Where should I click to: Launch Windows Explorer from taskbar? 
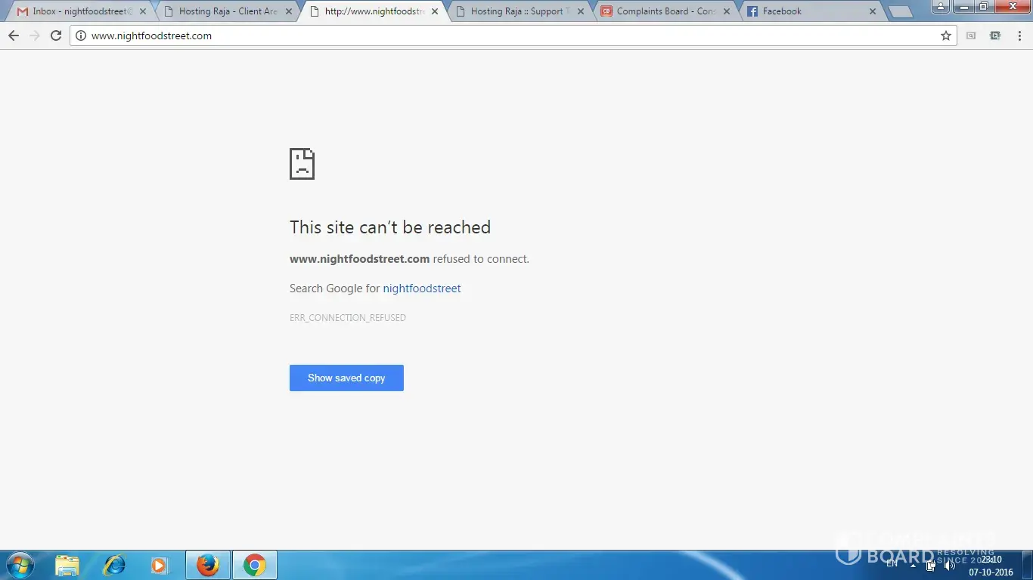pos(67,565)
